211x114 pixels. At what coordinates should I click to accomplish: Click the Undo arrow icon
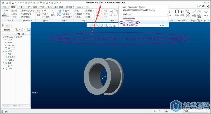pos(16,3)
